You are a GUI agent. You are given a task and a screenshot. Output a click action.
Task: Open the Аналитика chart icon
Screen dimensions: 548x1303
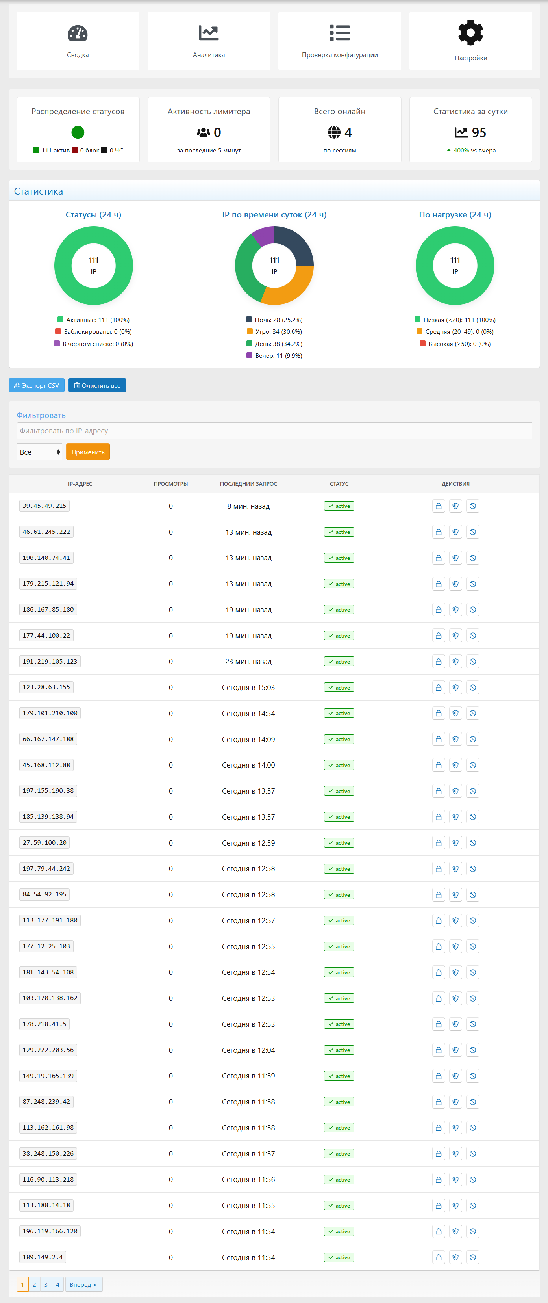(208, 33)
